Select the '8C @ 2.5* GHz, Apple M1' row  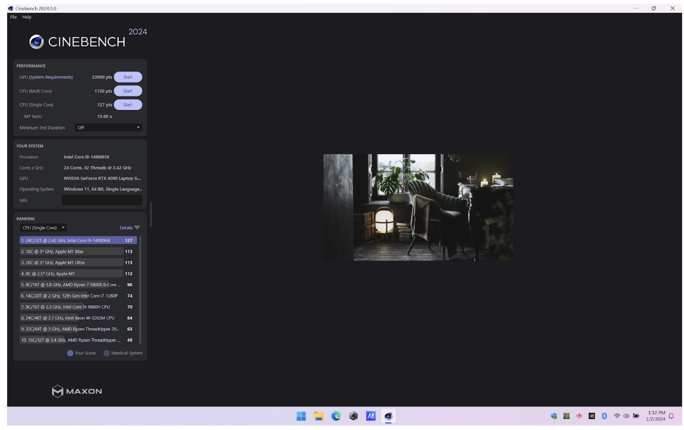tap(78, 274)
